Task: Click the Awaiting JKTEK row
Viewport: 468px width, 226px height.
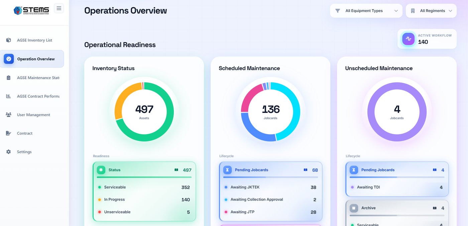Action: [x=270, y=187]
